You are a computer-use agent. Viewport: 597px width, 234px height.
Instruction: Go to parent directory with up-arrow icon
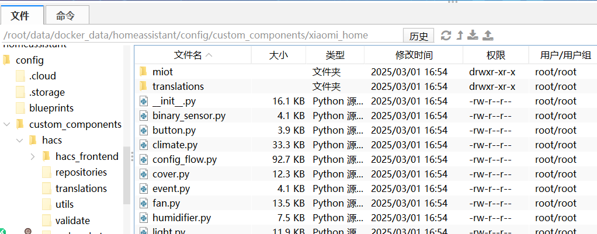pyautogui.click(x=460, y=36)
